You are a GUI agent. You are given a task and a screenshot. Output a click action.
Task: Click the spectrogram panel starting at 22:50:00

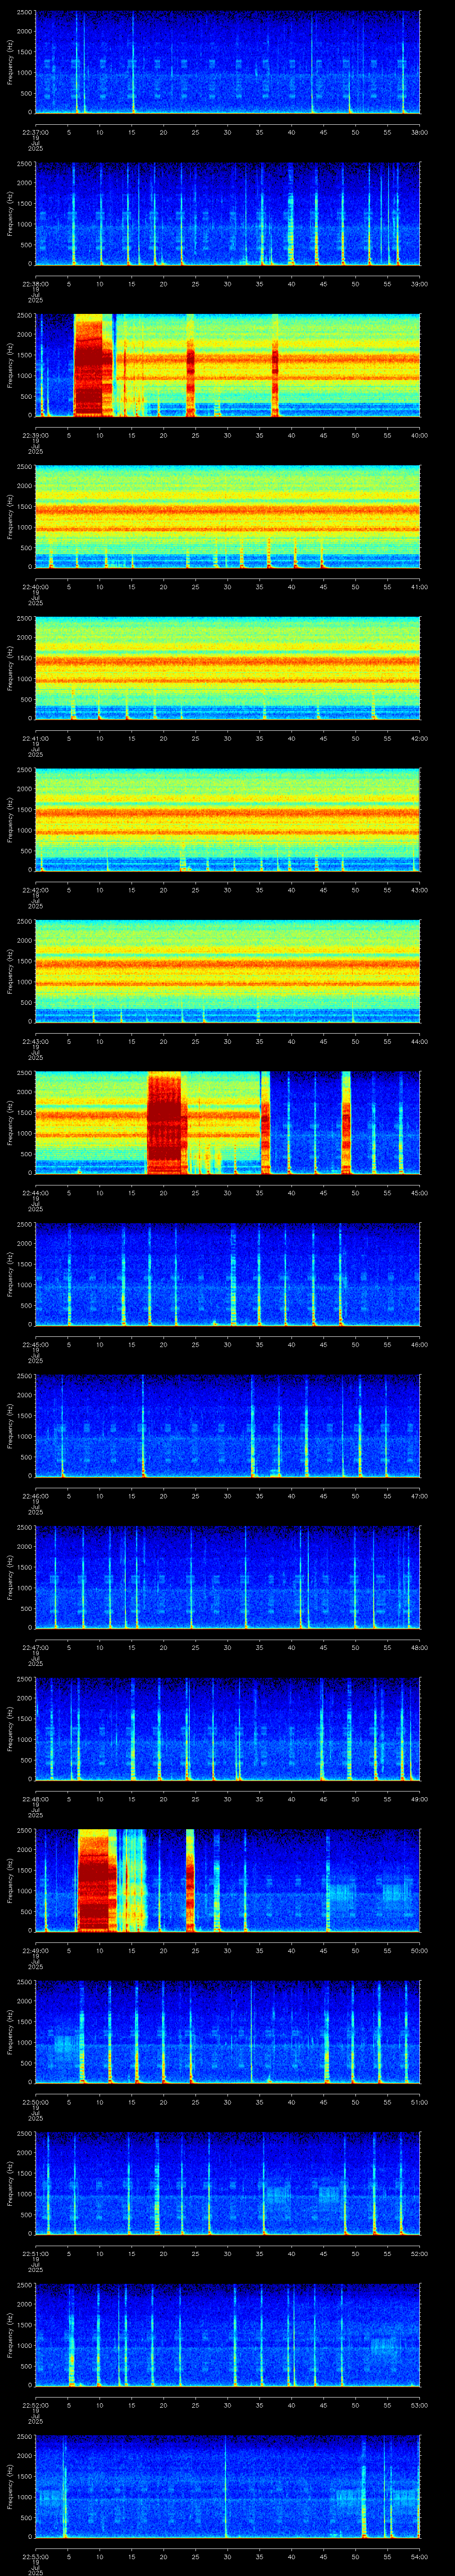pyautogui.click(x=228, y=2032)
